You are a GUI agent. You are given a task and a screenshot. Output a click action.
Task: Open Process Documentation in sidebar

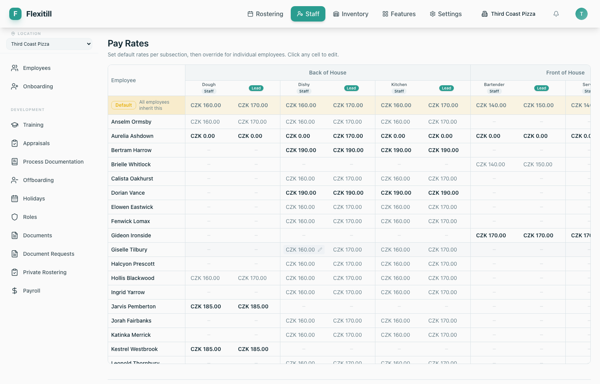[49, 162]
